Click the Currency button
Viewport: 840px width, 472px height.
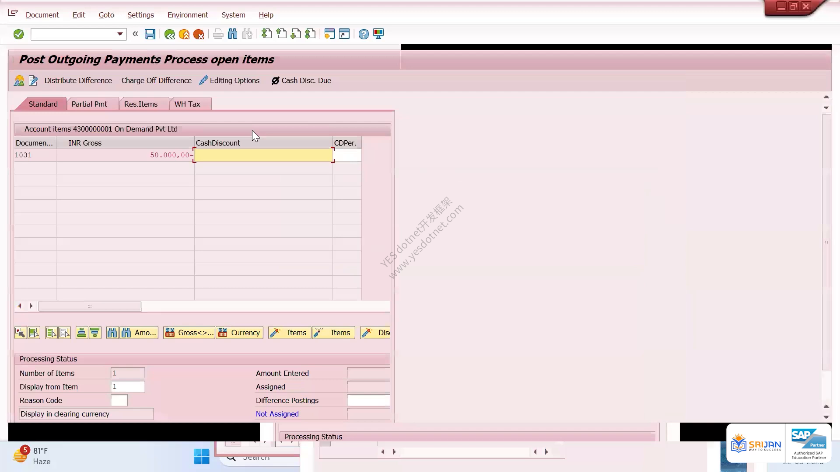tap(240, 333)
